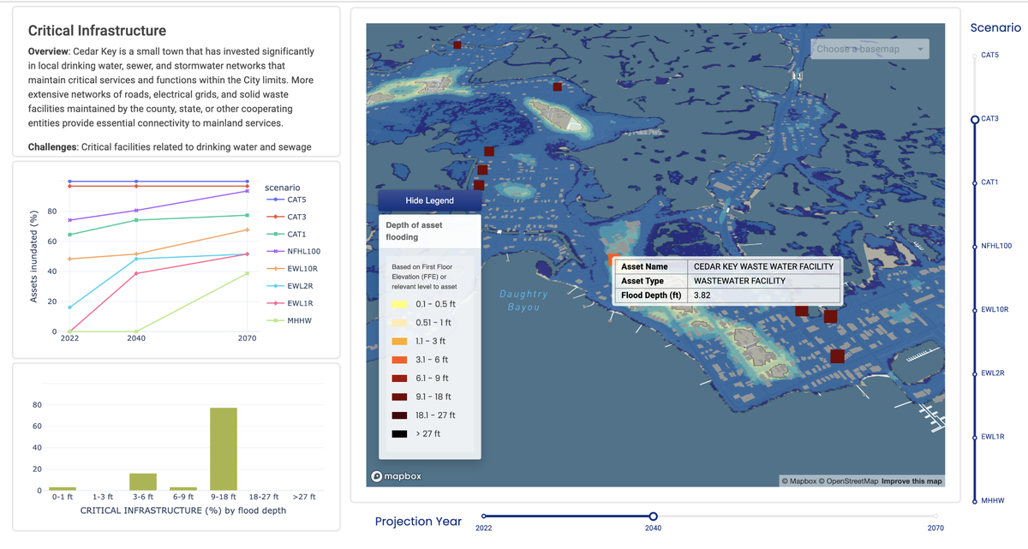This screenshot has width=1028, height=549.
Task: Toggle MHHW trace in chart legend
Action: point(287,320)
